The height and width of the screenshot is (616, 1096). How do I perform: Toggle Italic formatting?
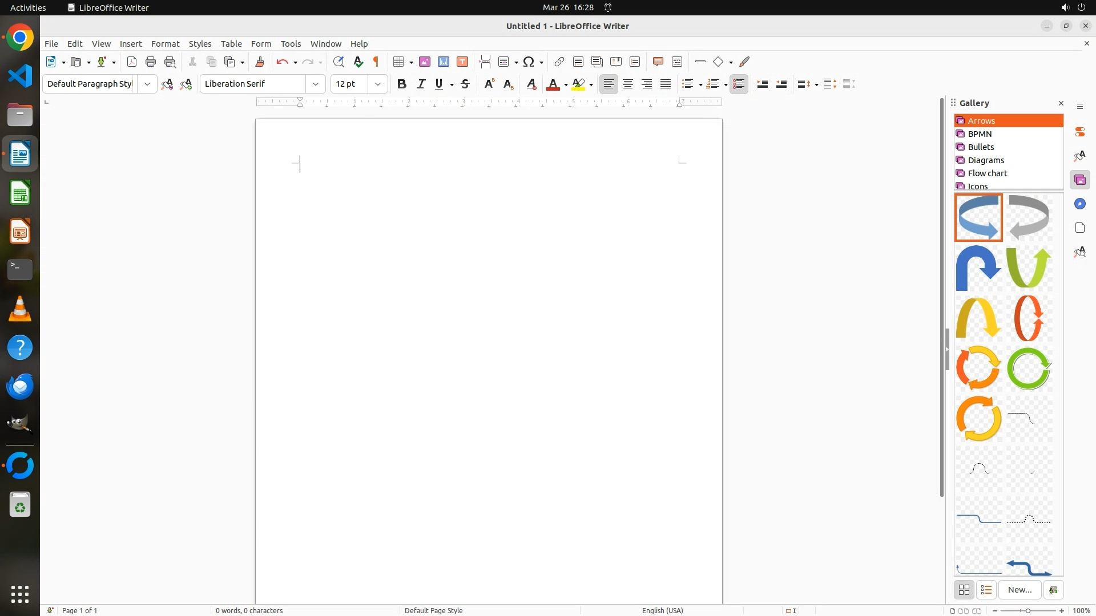(421, 84)
